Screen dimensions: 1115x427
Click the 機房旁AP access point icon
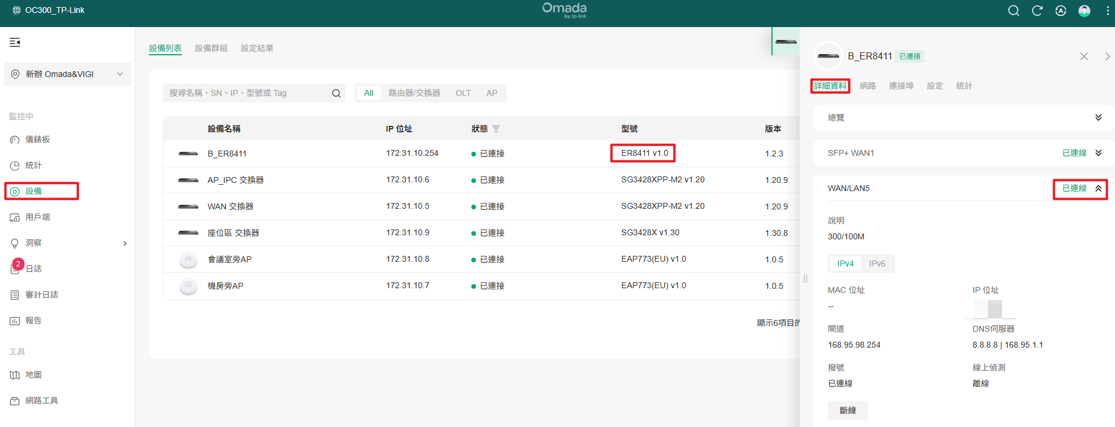[x=188, y=286]
